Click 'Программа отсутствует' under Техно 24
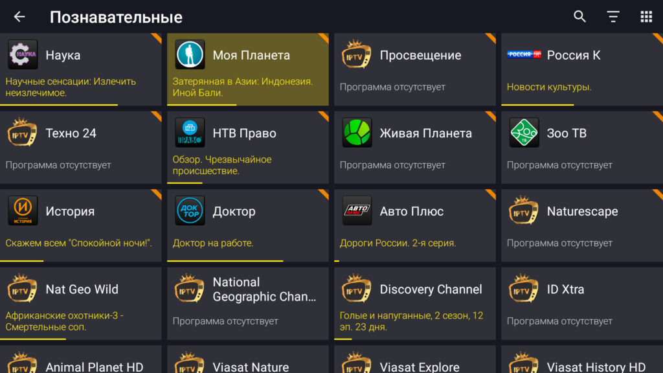Screen dimensions: 663x373 point(58,165)
